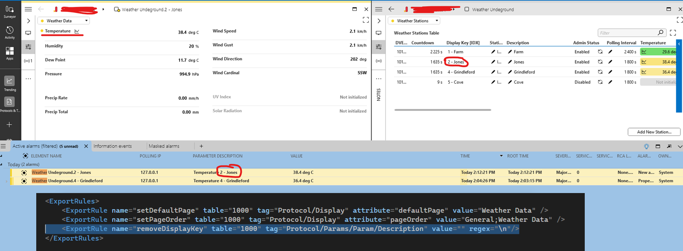Switch to the Masked alarms tab
Image resolution: width=683 pixels, height=251 pixels.
[164, 146]
